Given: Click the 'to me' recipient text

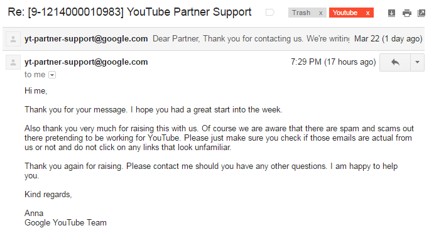Looking at the screenshot, I should [35, 74].
